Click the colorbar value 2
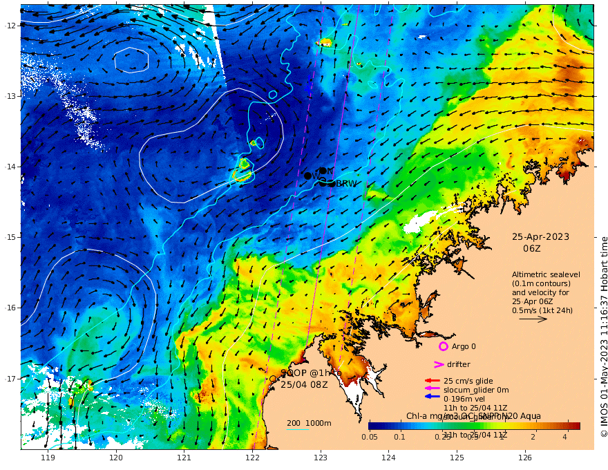608x470 pixels. click(x=533, y=437)
